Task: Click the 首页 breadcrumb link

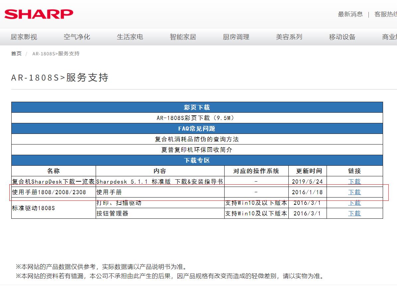Action: click(x=16, y=54)
